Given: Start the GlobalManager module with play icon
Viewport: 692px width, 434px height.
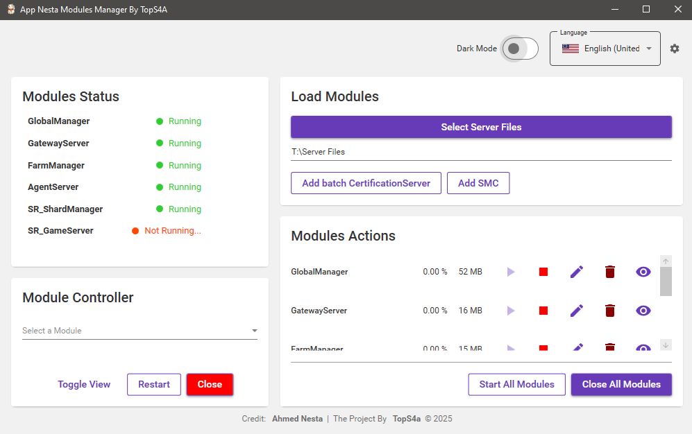Looking at the screenshot, I should pyautogui.click(x=510, y=272).
